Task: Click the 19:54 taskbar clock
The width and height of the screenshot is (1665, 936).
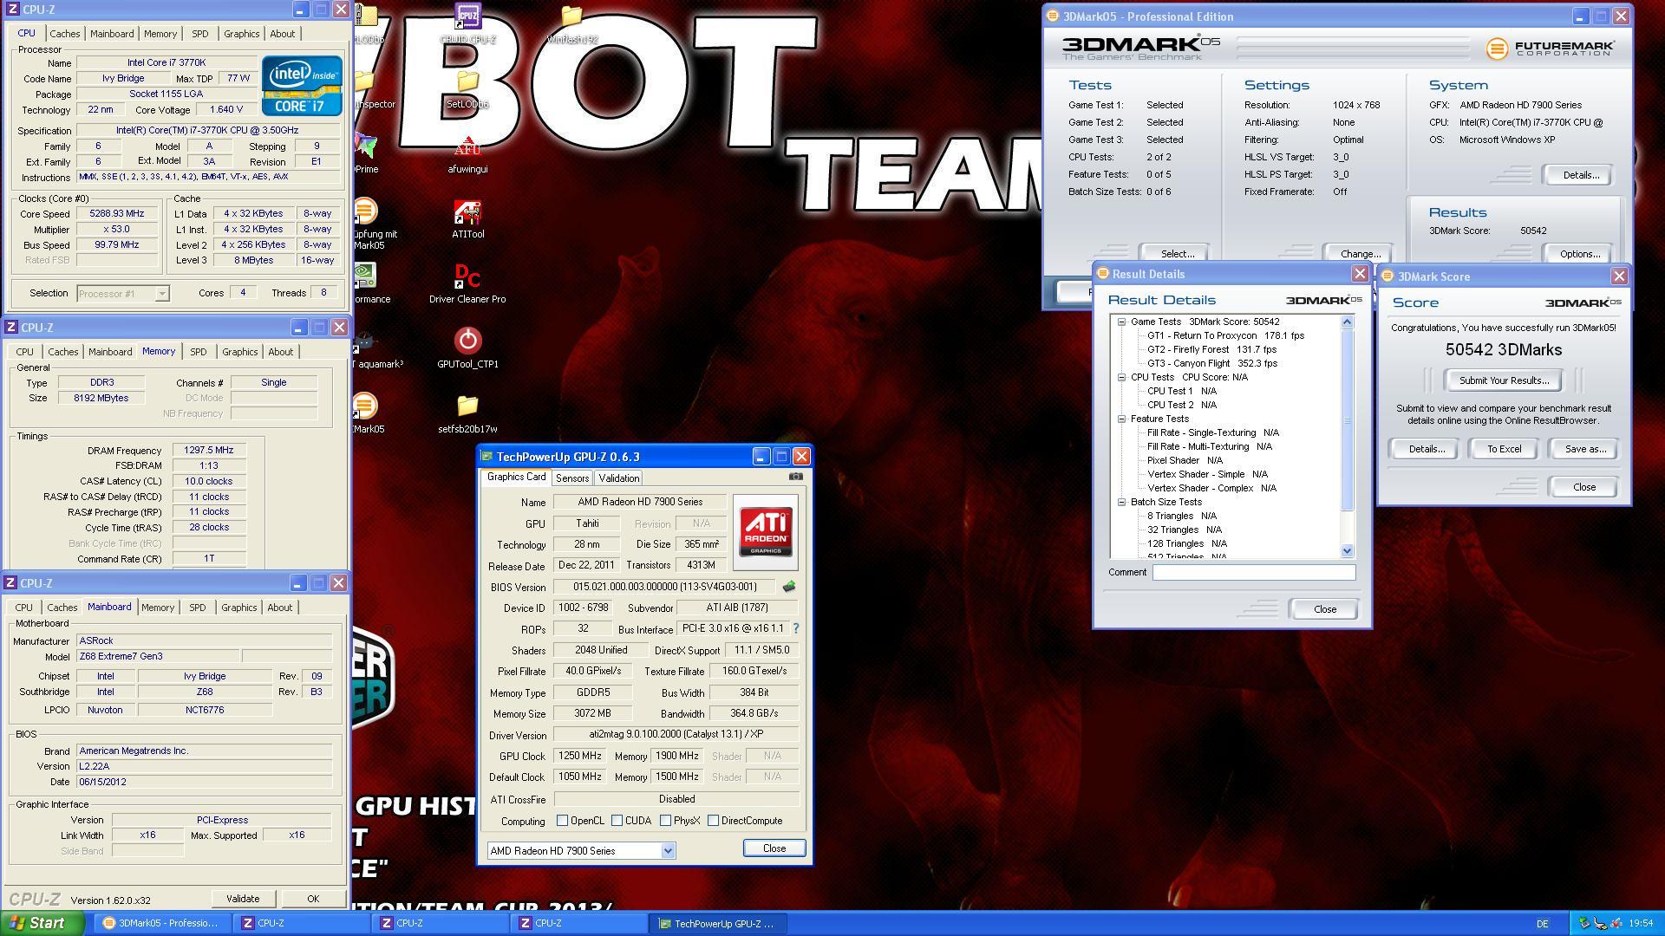Action: [1641, 924]
